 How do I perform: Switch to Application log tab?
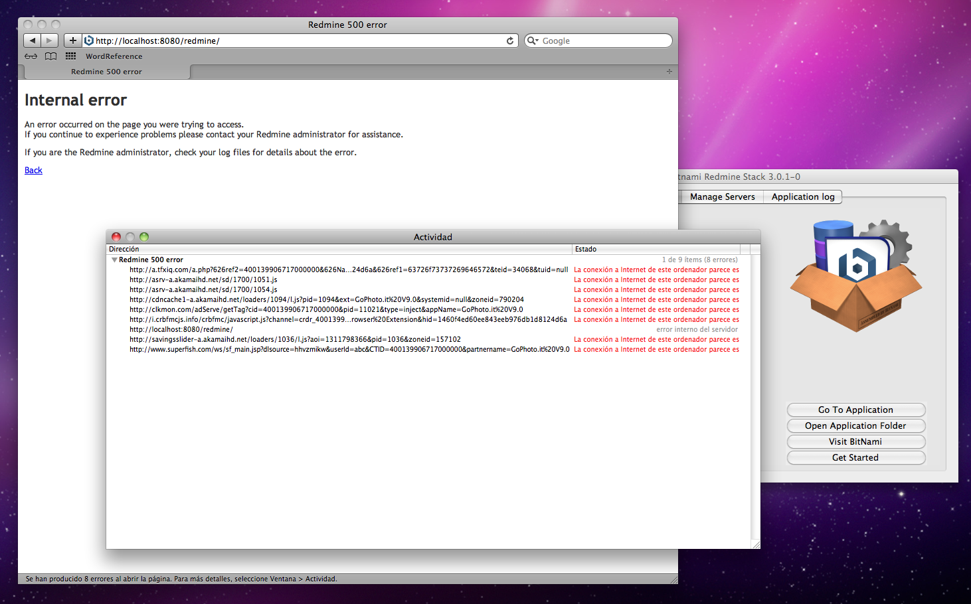(803, 196)
